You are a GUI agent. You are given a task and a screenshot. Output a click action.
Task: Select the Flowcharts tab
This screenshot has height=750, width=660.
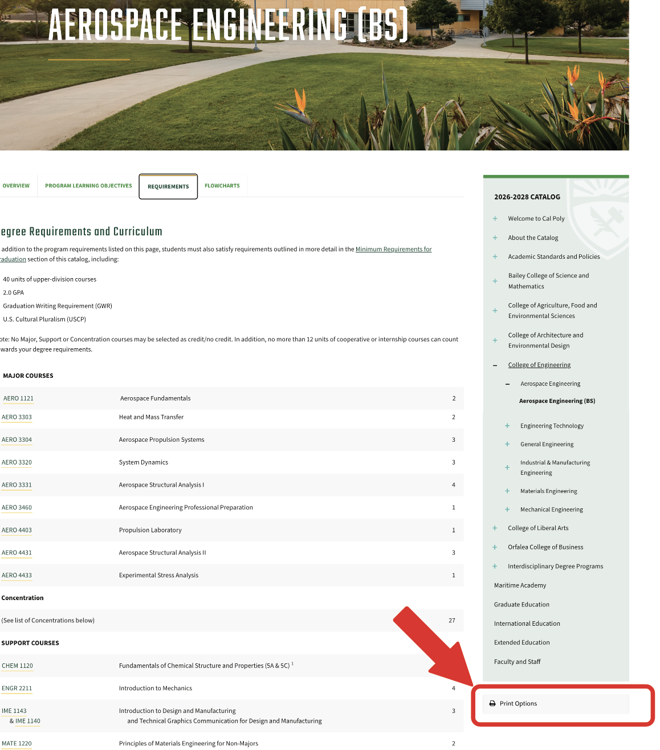222,186
